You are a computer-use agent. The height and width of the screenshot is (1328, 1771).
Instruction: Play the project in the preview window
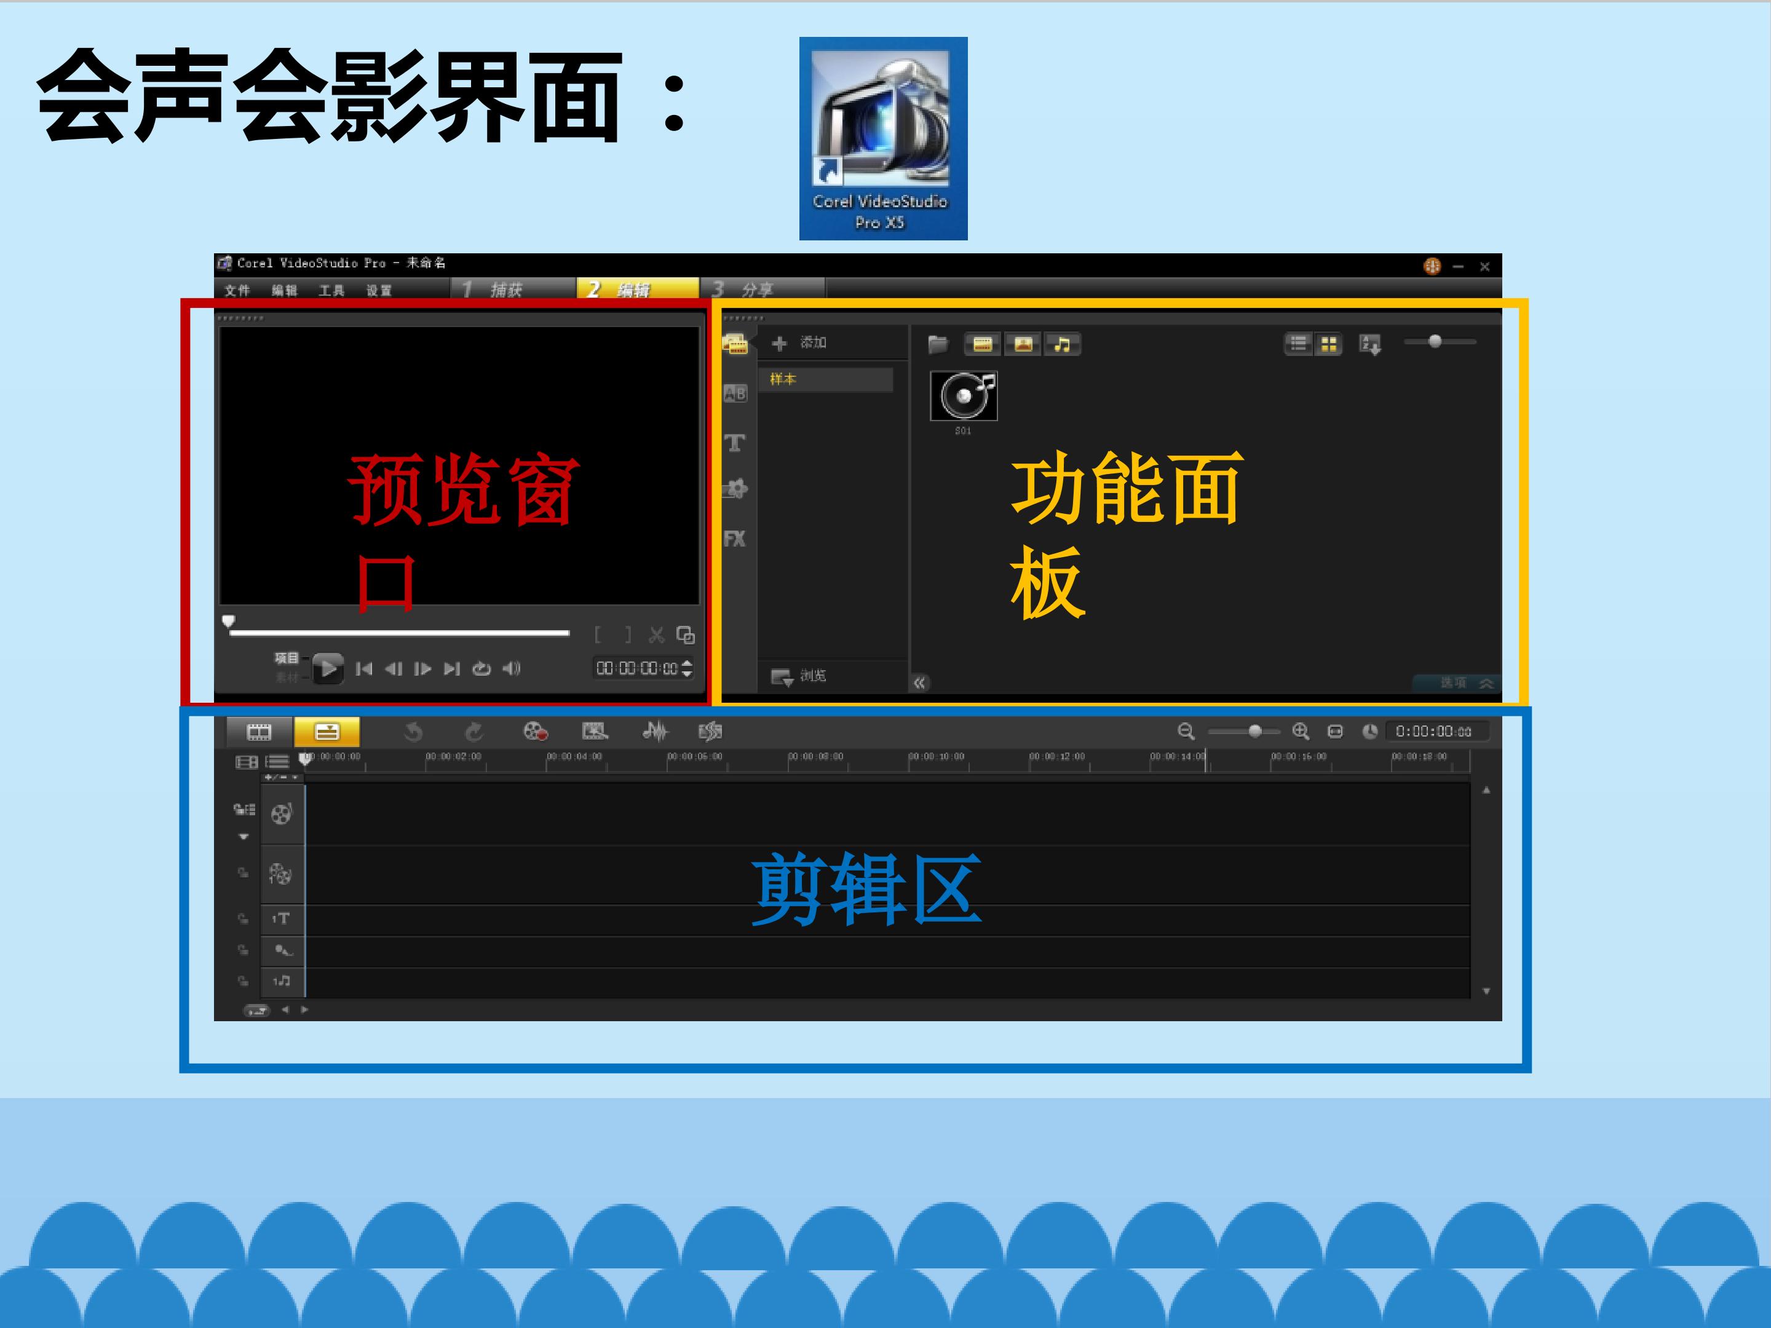[x=328, y=668]
